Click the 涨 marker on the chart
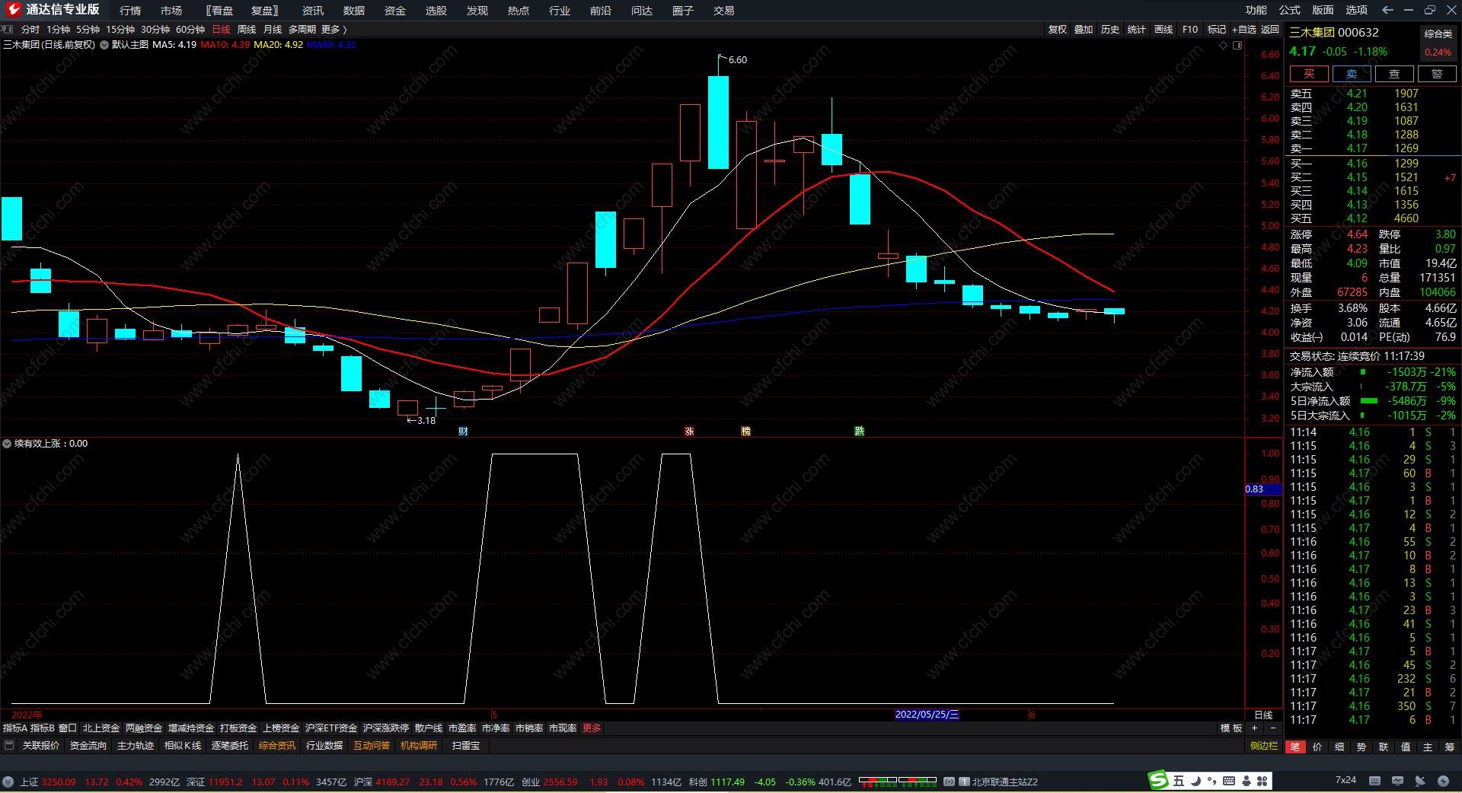 point(689,432)
